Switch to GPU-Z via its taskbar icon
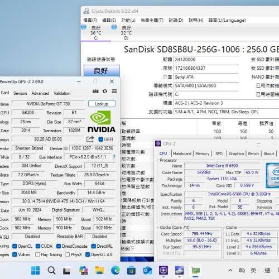The height and width of the screenshot is (279, 279). pos(195,271)
